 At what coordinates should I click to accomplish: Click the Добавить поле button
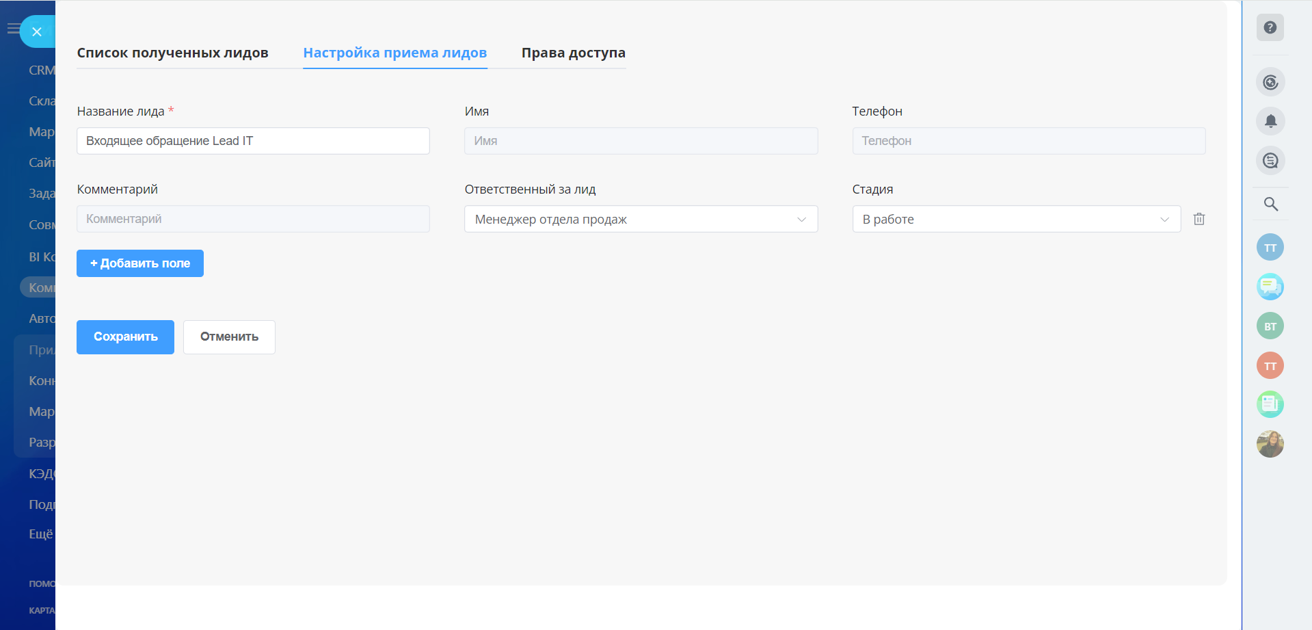(140, 263)
